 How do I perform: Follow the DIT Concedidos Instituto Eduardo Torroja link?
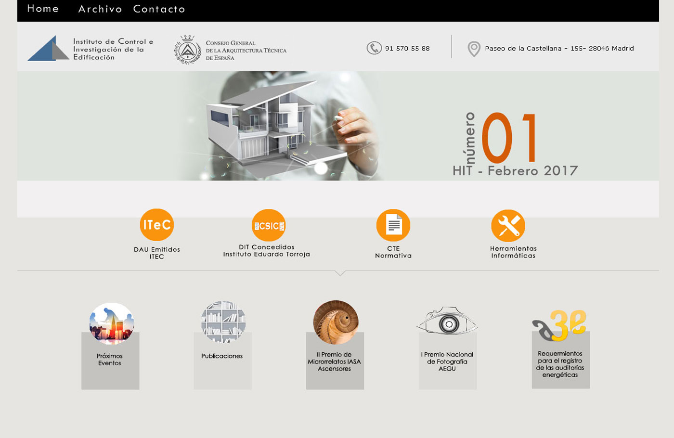pyautogui.click(x=266, y=251)
